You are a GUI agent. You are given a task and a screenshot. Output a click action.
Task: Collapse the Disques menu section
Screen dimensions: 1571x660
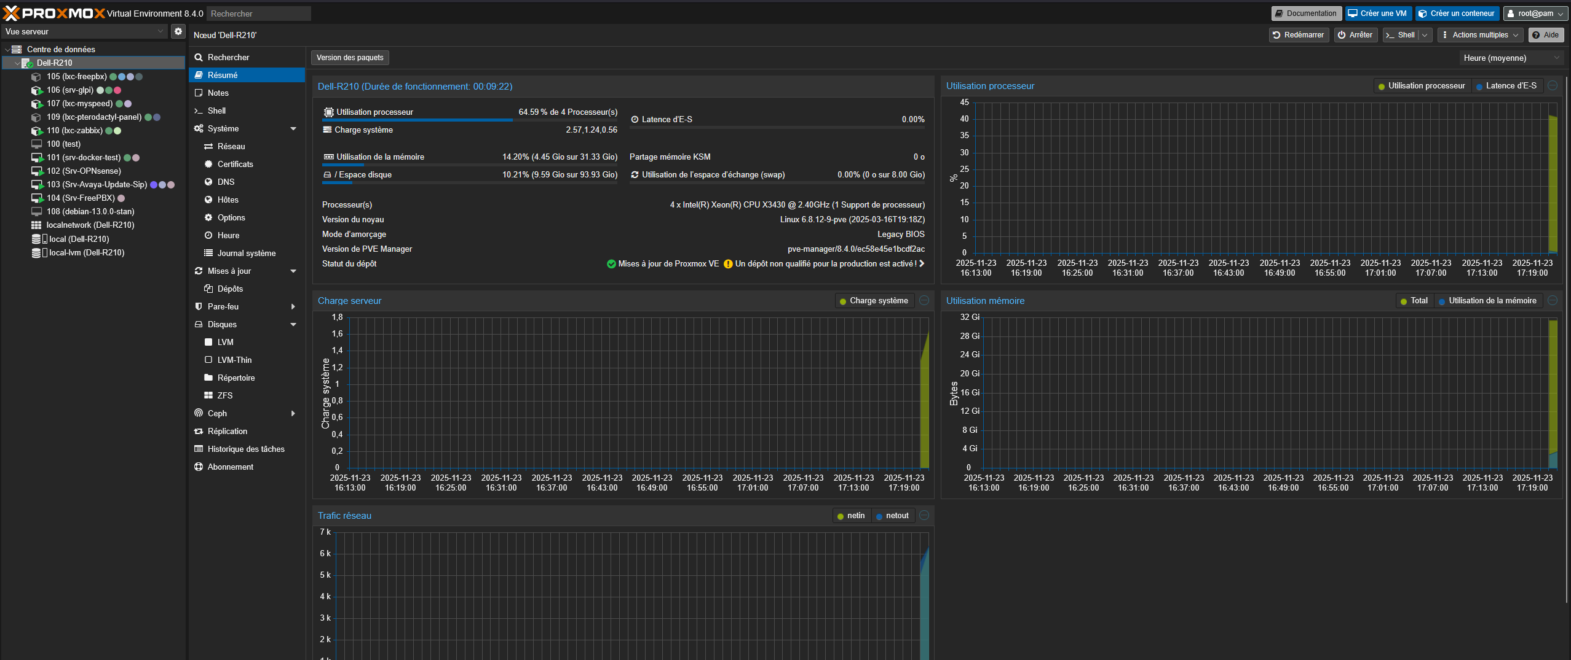pyautogui.click(x=293, y=325)
